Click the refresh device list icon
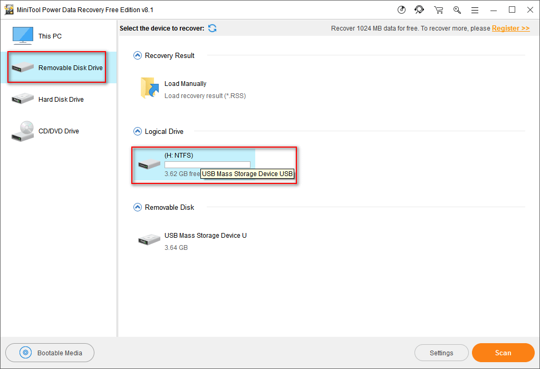 pos(212,28)
